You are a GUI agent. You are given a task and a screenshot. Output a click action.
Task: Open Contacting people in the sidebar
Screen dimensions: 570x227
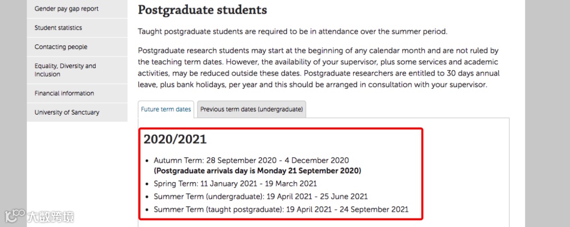[x=61, y=47]
